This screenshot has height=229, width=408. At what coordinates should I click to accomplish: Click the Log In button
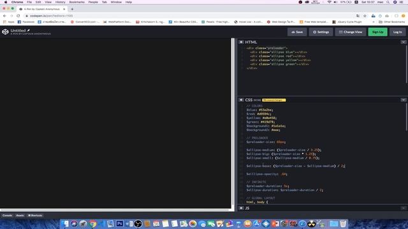coord(397,32)
